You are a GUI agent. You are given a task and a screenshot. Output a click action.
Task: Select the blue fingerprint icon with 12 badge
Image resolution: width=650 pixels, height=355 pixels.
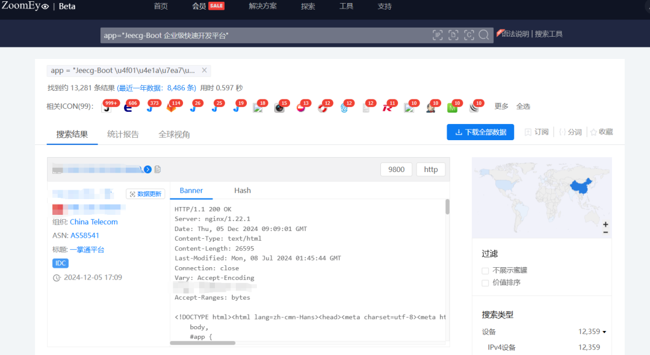[x=344, y=108]
